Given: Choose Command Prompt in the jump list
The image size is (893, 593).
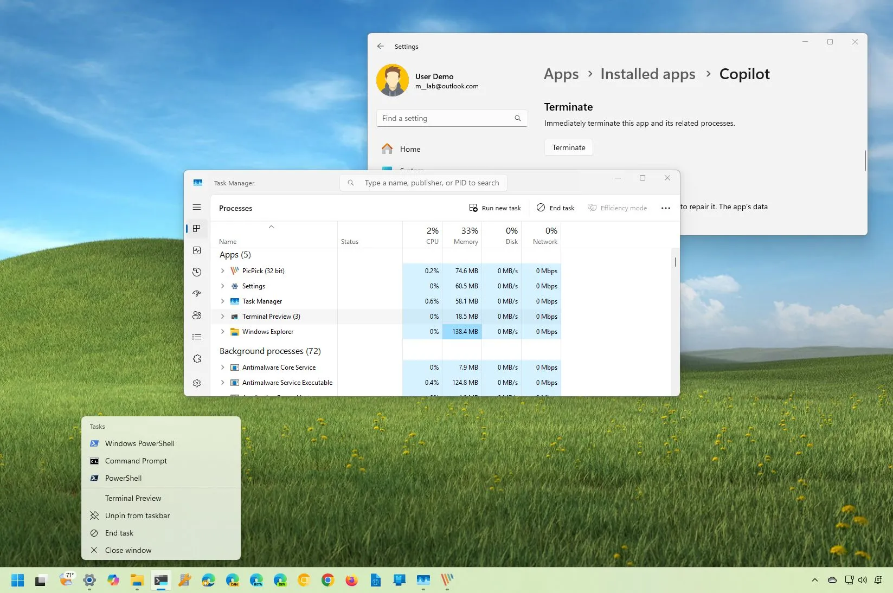Looking at the screenshot, I should (x=161, y=461).
